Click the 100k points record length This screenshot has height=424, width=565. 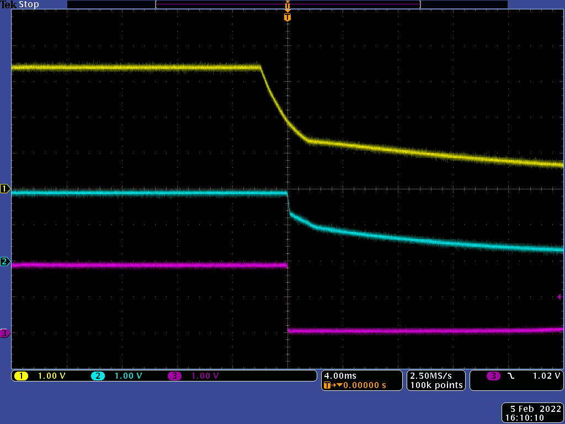coord(436,385)
